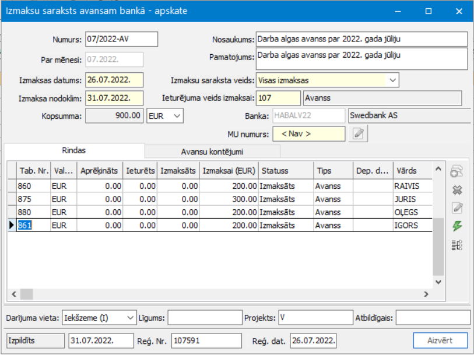Click the Nosaukums text field
Viewport: 474px width, 355px height.
coord(361,39)
